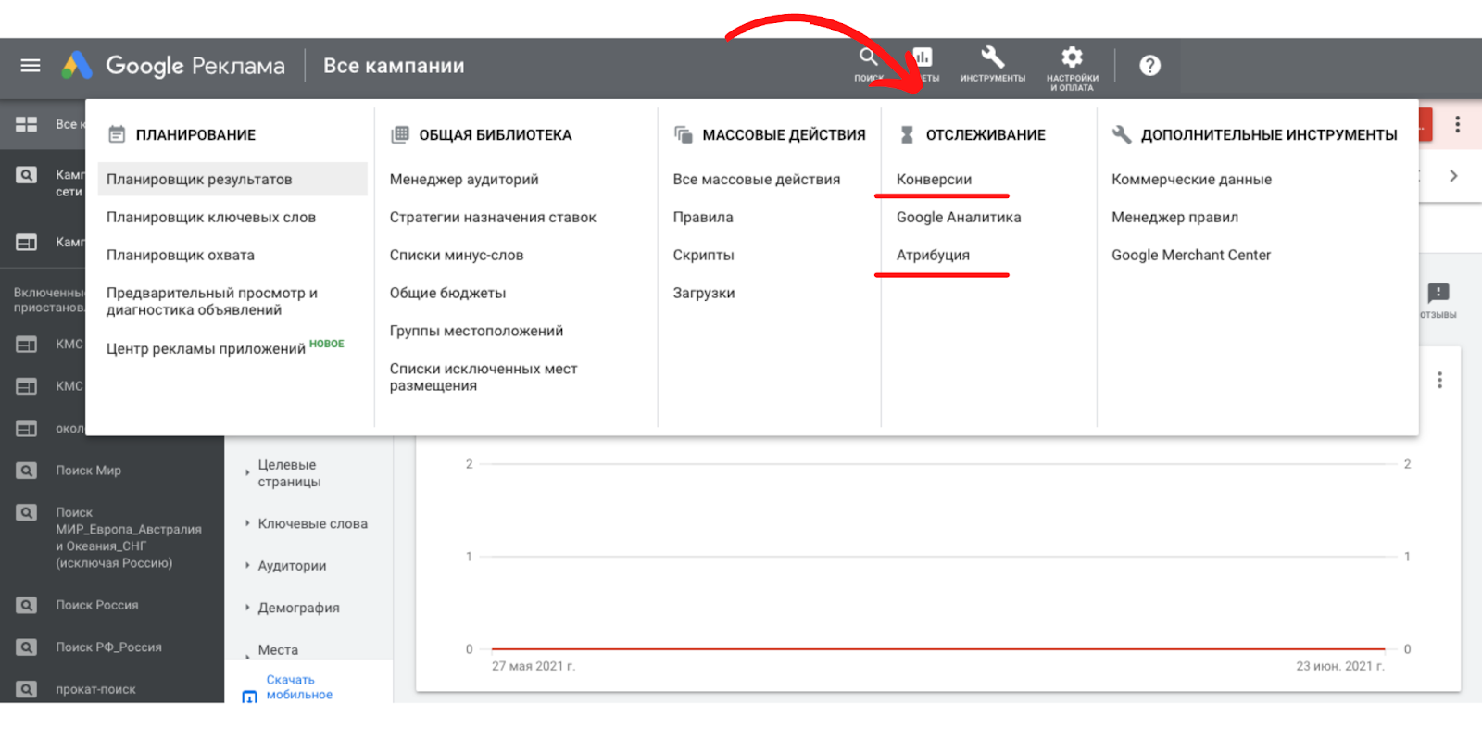Expand the Демография section

coord(298,609)
